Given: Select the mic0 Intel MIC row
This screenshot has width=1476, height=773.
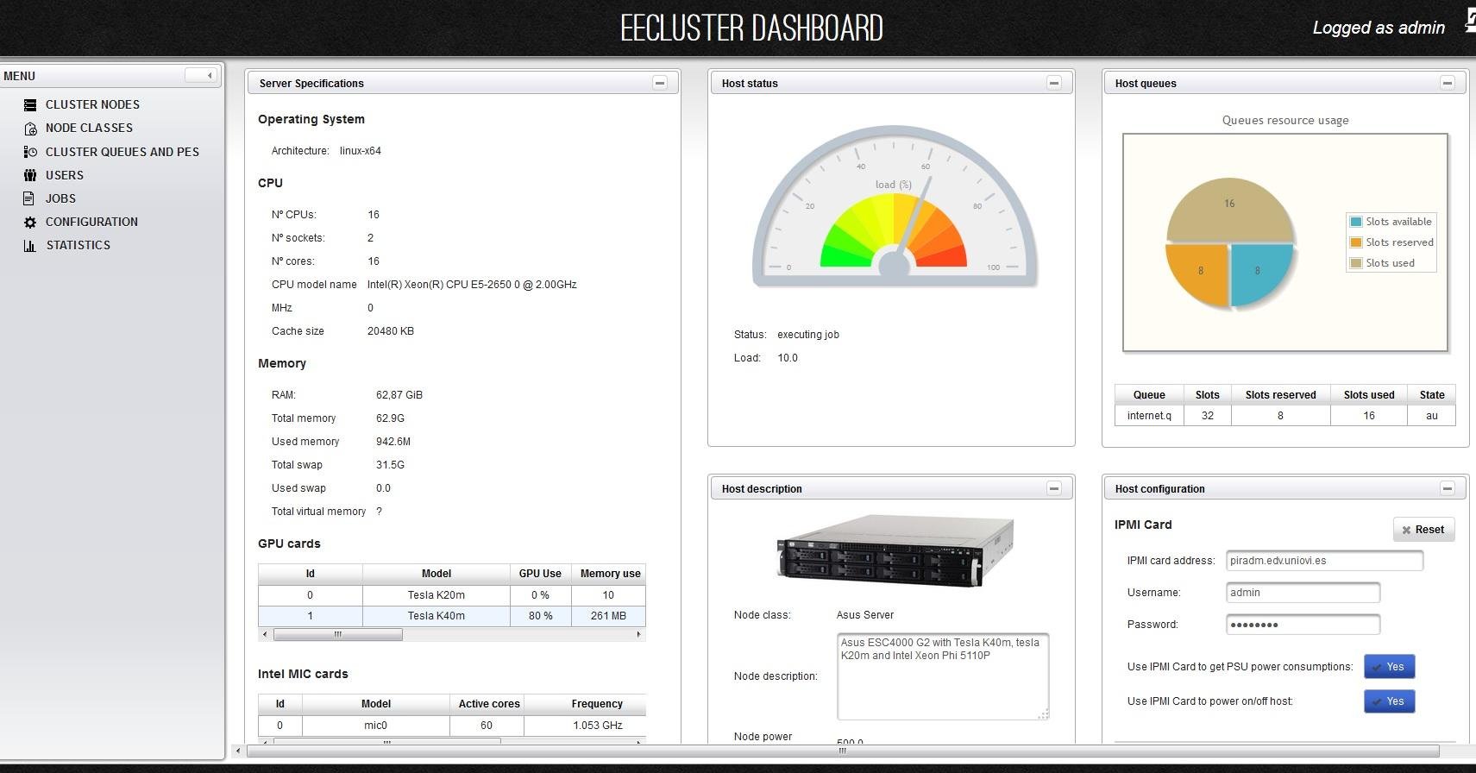Looking at the screenshot, I should (452, 726).
